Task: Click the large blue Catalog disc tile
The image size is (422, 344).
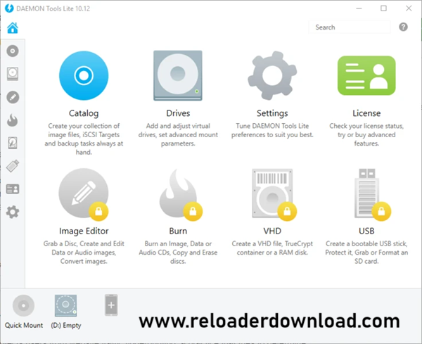Action: pos(84,76)
